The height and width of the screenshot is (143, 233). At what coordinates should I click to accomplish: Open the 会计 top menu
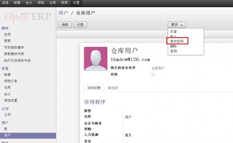(x=29, y=3)
